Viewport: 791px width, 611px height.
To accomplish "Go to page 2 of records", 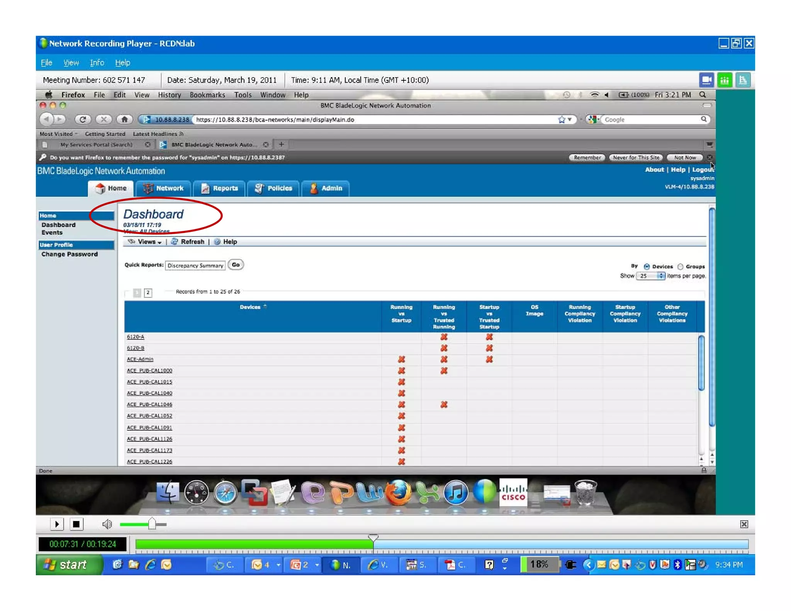I will [x=148, y=292].
